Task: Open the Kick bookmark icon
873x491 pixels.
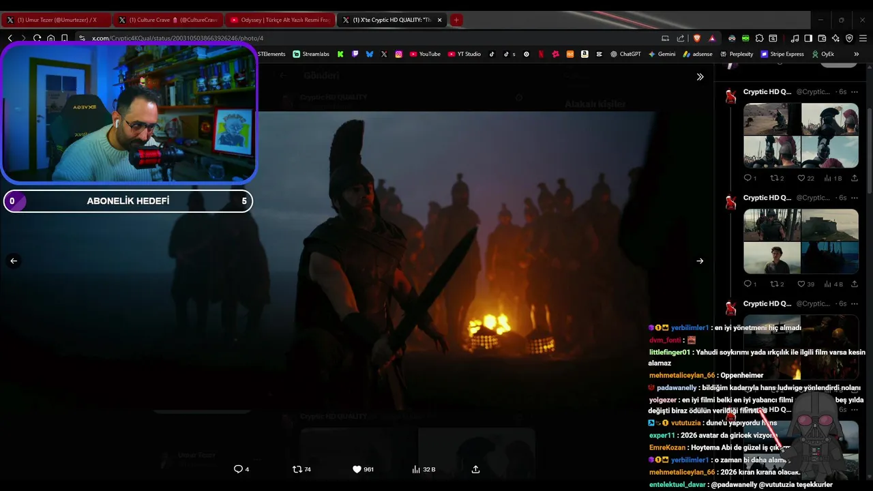Action: point(340,54)
